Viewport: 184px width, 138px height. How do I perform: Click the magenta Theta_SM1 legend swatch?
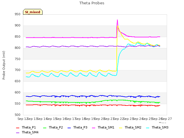pos(94,128)
